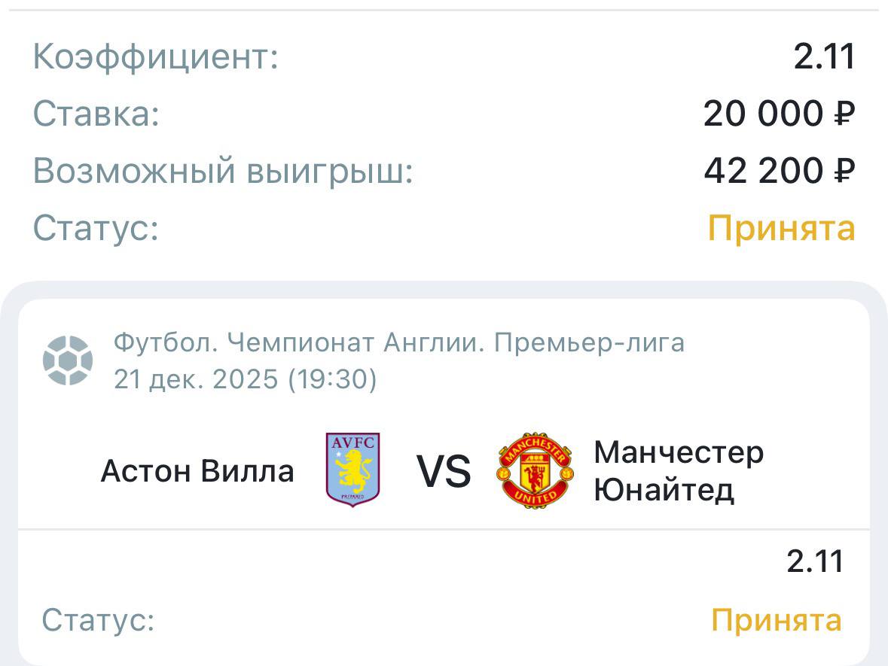Click the VS separator between teams
This screenshot has height=666, width=888.
pyautogui.click(x=444, y=472)
